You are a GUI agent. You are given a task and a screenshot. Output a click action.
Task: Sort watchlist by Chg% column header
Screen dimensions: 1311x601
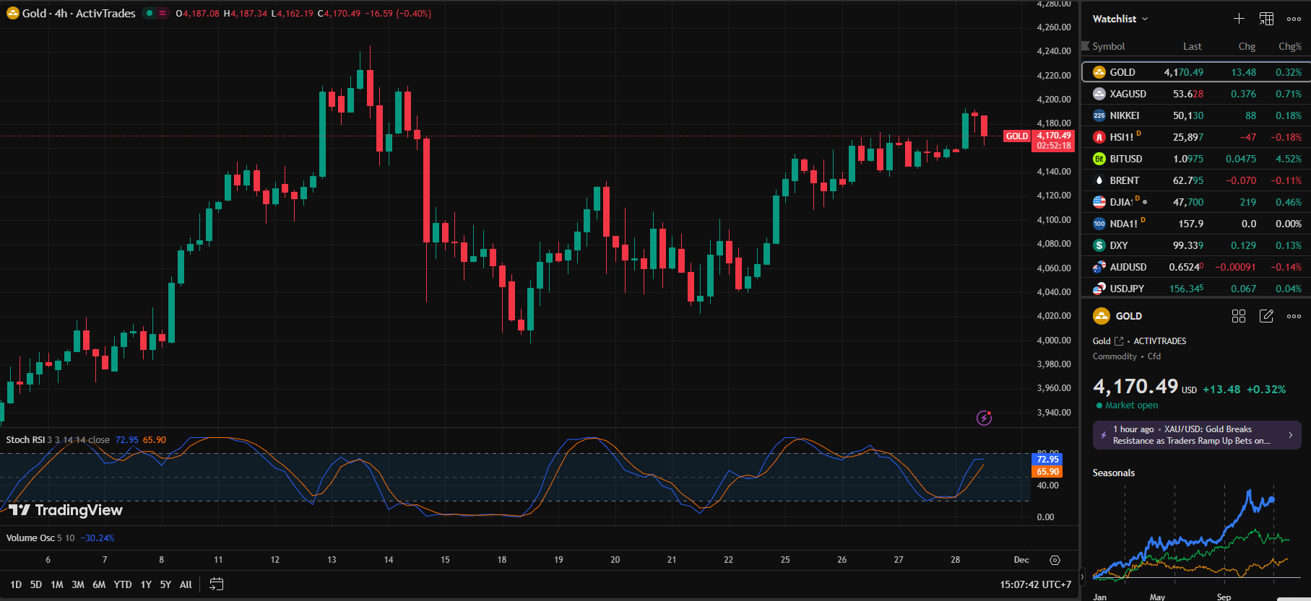(1289, 46)
